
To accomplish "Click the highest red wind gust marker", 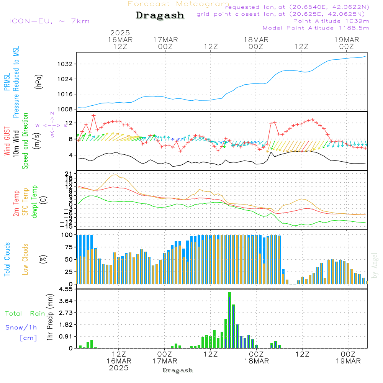I will click(x=93, y=115).
